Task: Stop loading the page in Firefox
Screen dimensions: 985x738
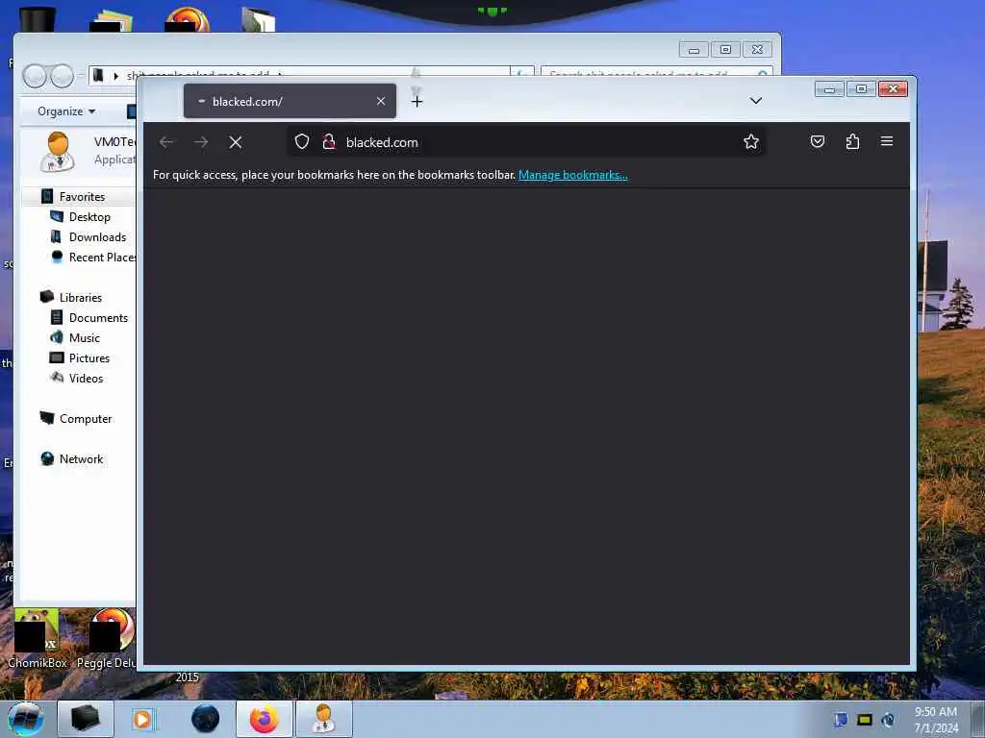Action: 236,142
